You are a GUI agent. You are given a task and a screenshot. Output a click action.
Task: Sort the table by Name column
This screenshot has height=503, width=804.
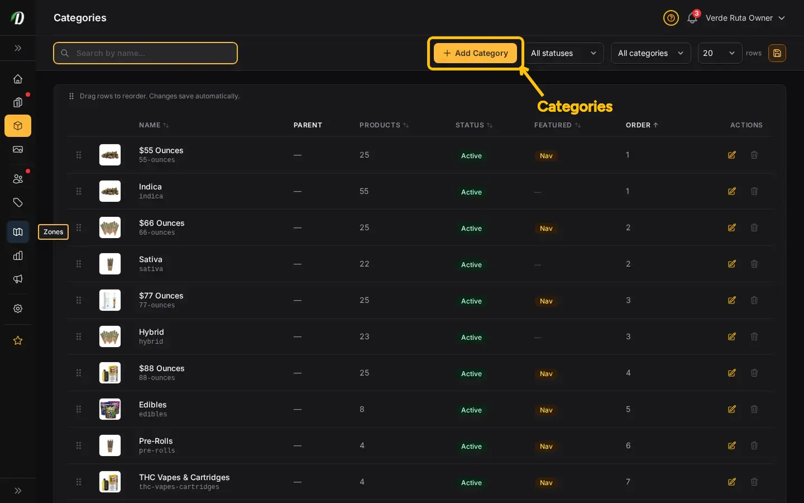(x=154, y=125)
